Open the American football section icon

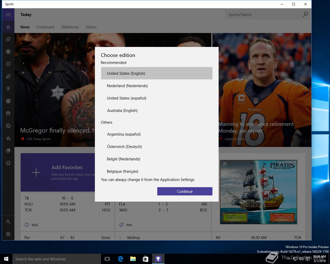(x=8, y=39)
